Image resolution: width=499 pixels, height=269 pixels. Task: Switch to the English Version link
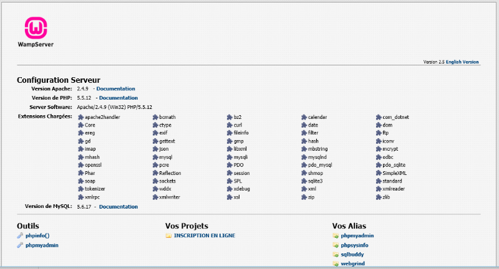tap(462, 62)
